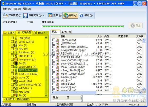The height and width of the screenshot is (107, 148).
Task: Click the Paintbrush file type icon
Action: (16, 52)
